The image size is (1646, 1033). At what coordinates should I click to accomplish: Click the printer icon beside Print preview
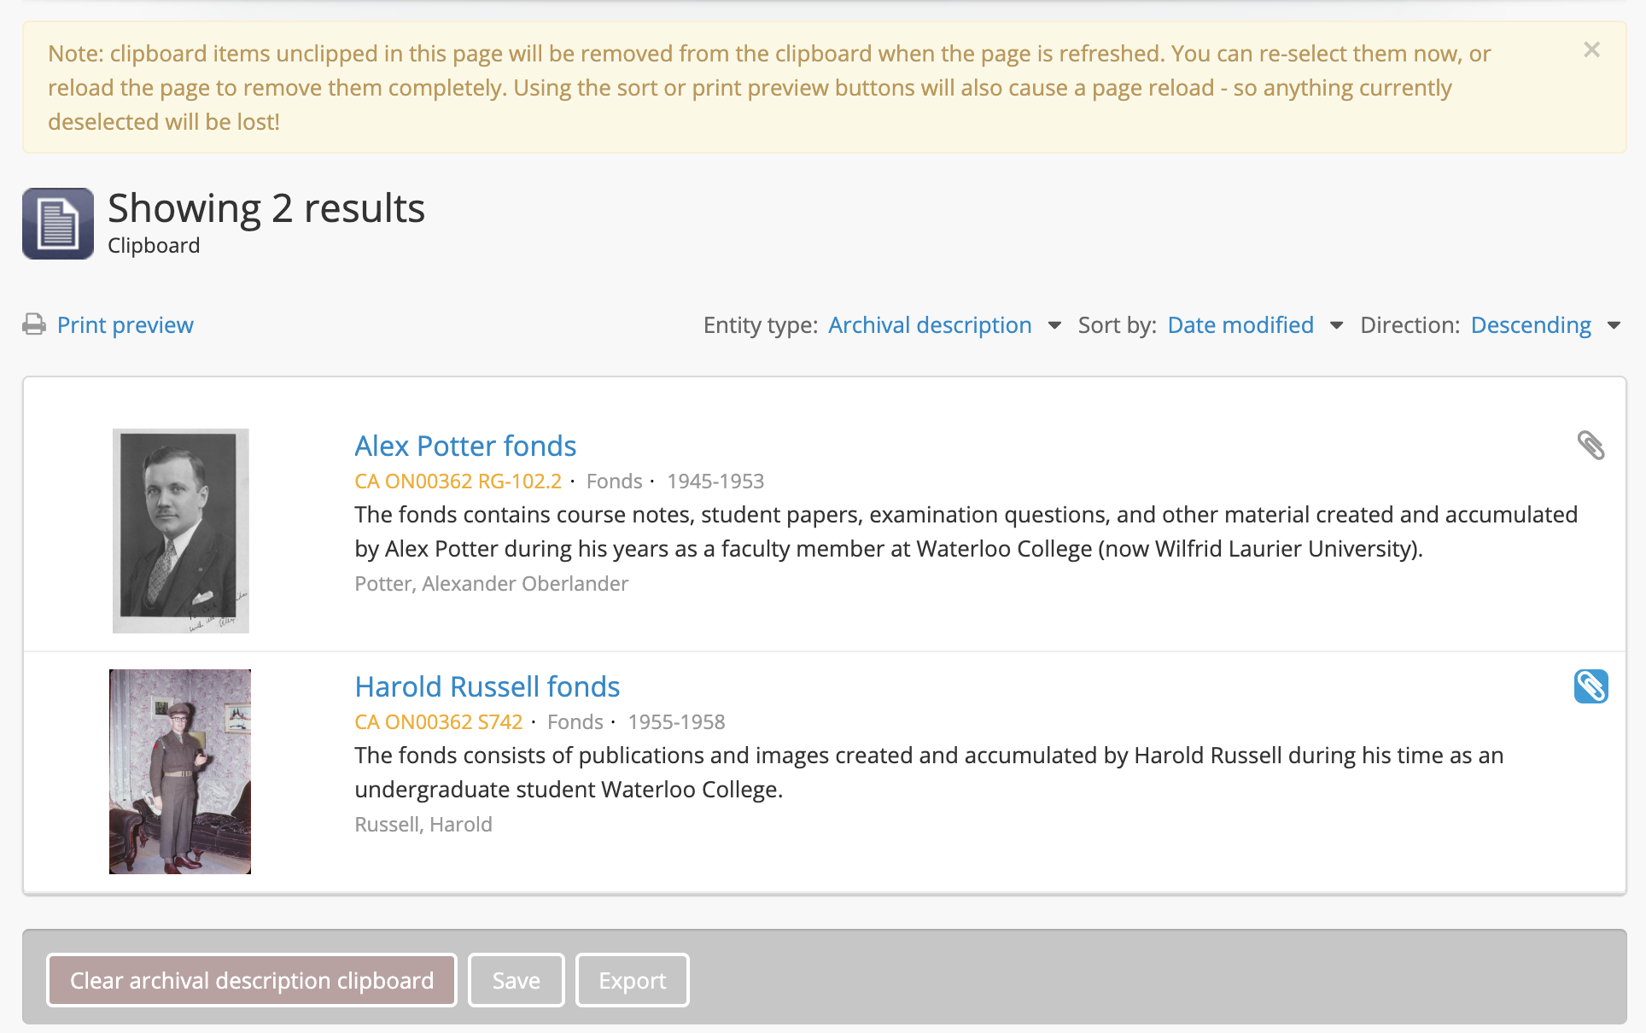(x=34, y=324)
